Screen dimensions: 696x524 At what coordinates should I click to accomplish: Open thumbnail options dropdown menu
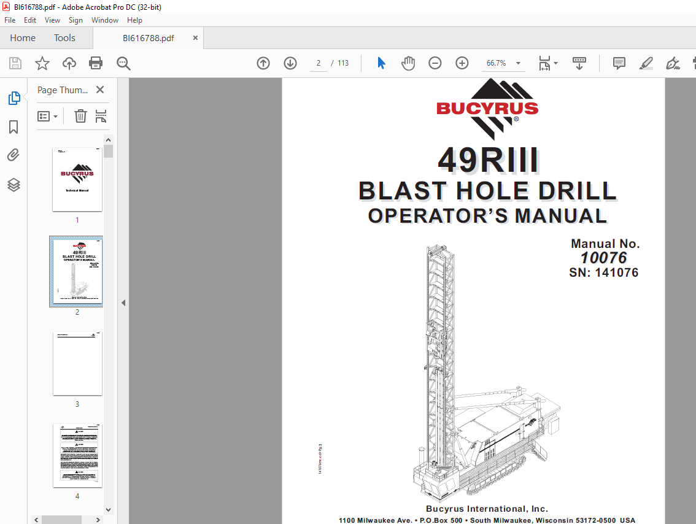47,116
